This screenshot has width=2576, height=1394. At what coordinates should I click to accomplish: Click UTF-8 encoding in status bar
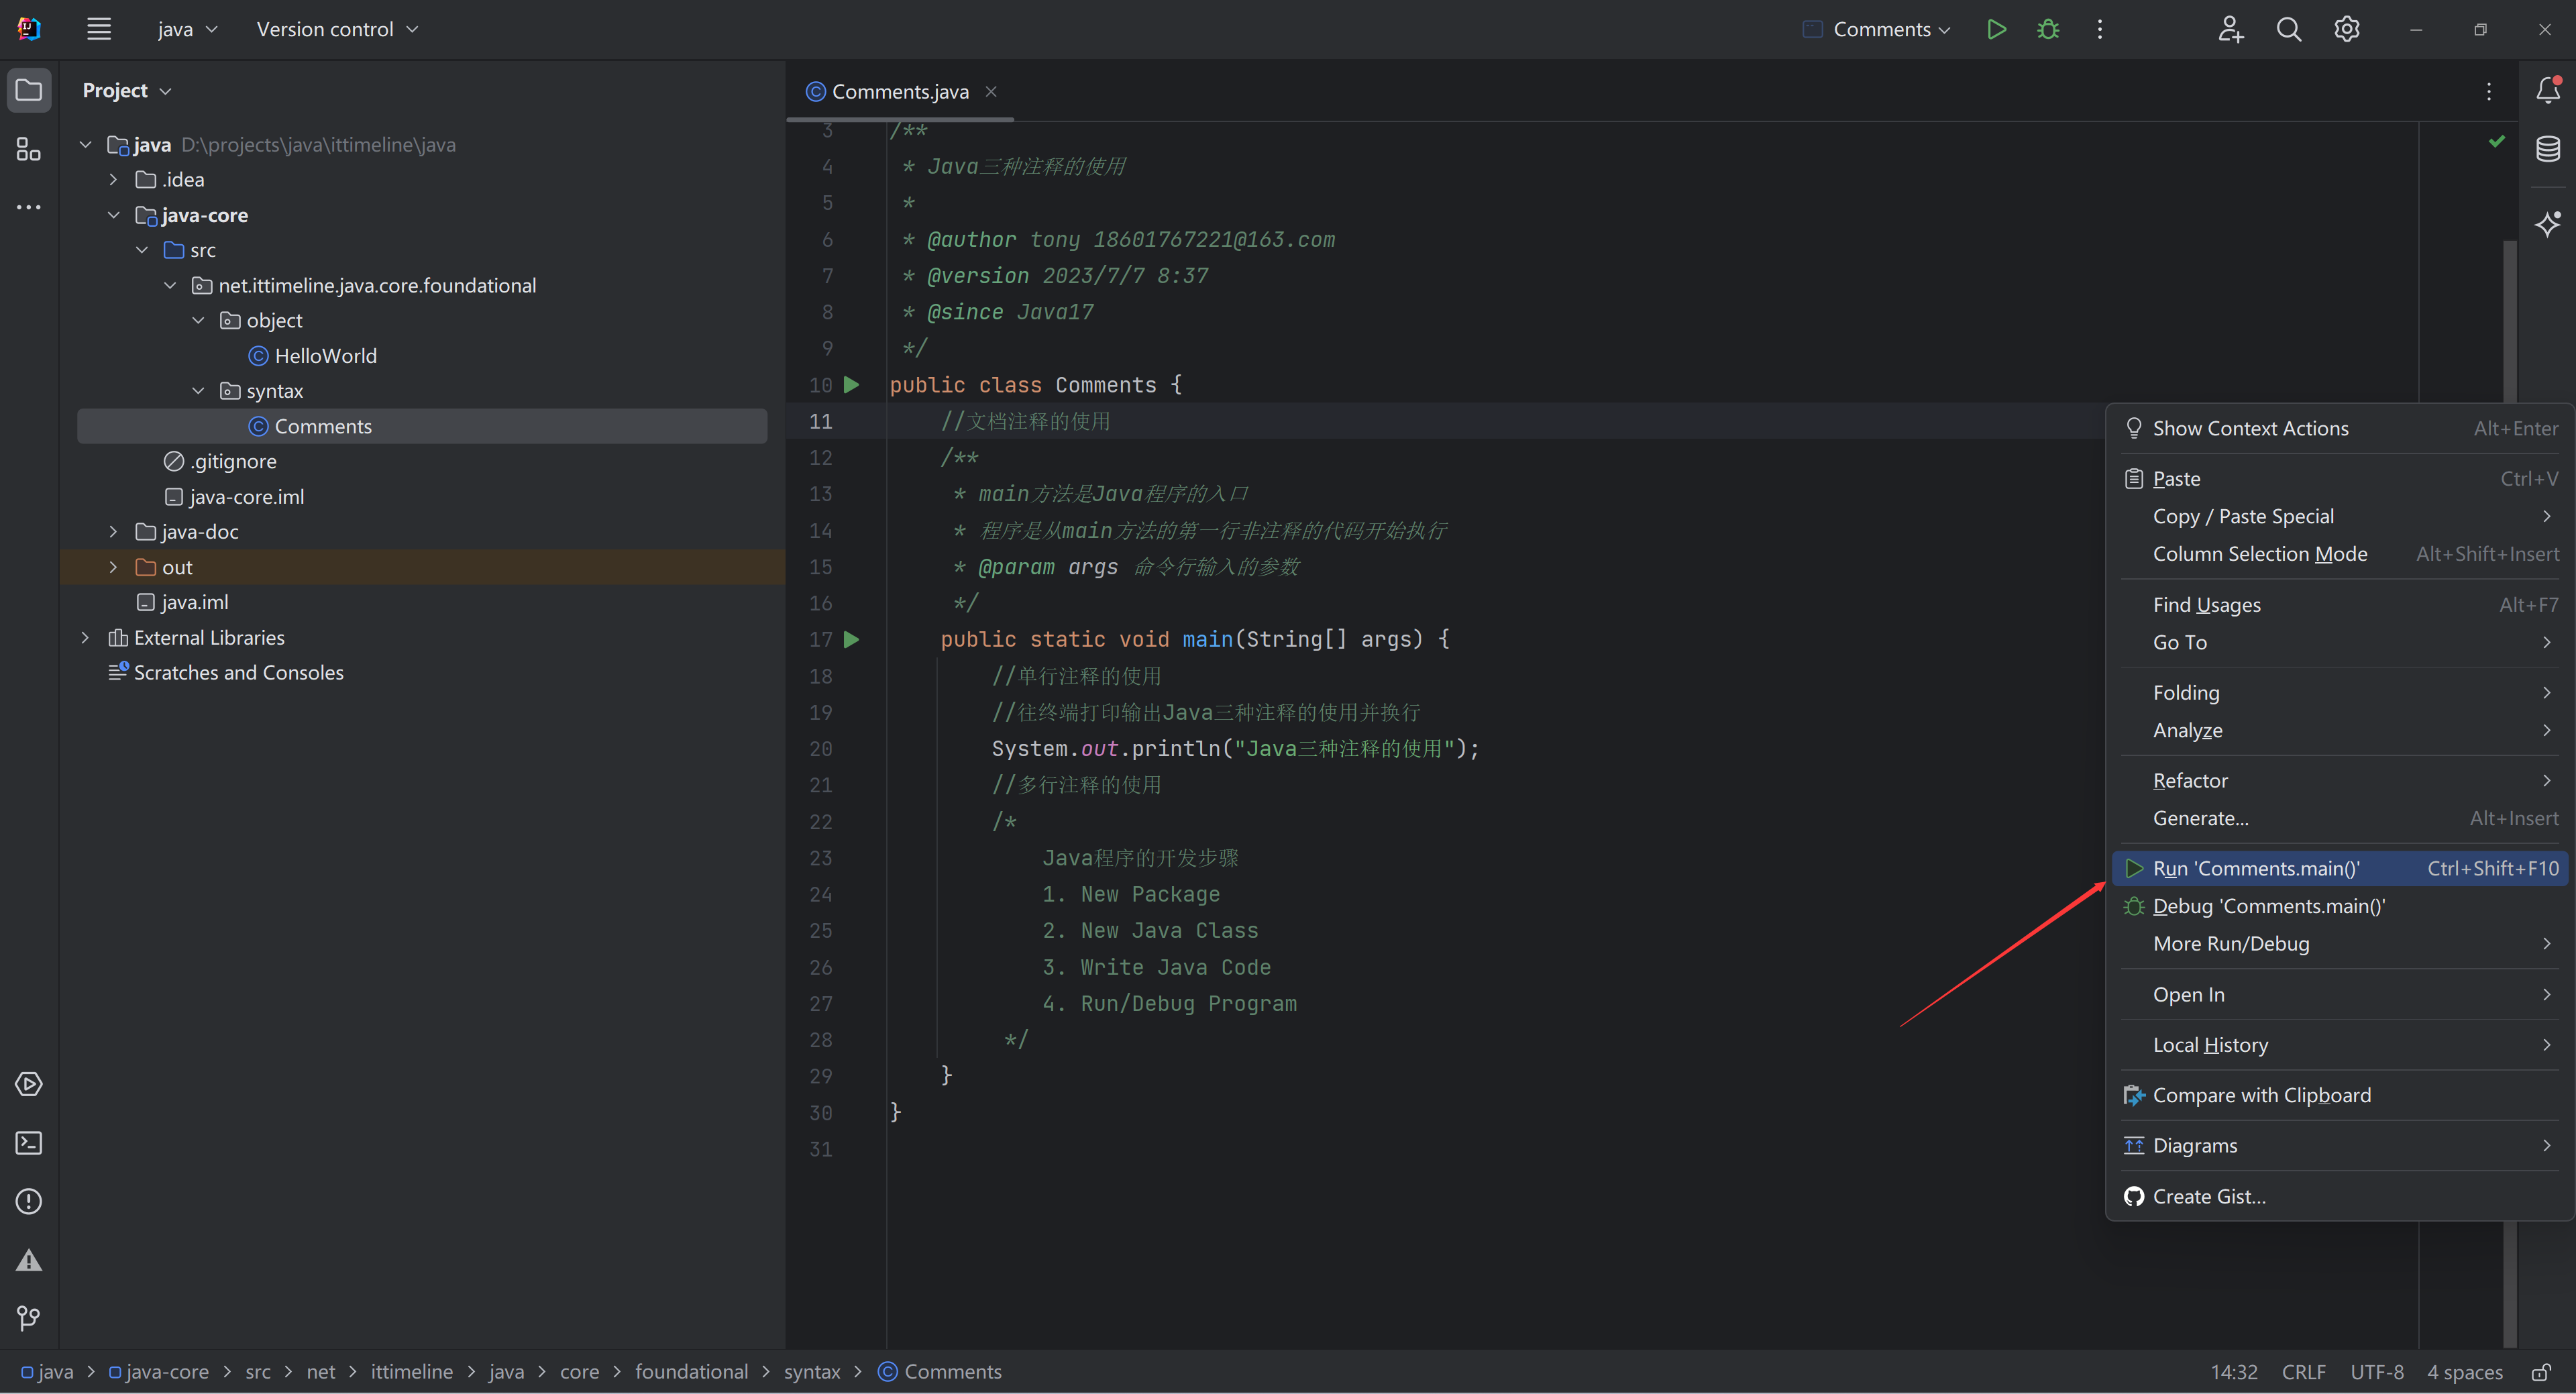[2376, 1372]
